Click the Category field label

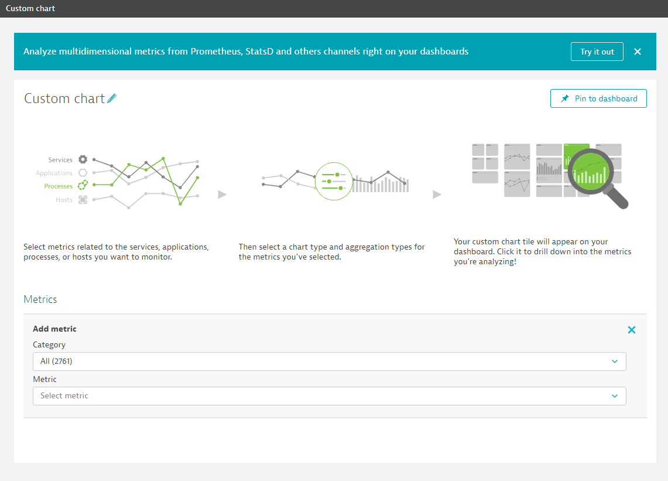point(49,344)
